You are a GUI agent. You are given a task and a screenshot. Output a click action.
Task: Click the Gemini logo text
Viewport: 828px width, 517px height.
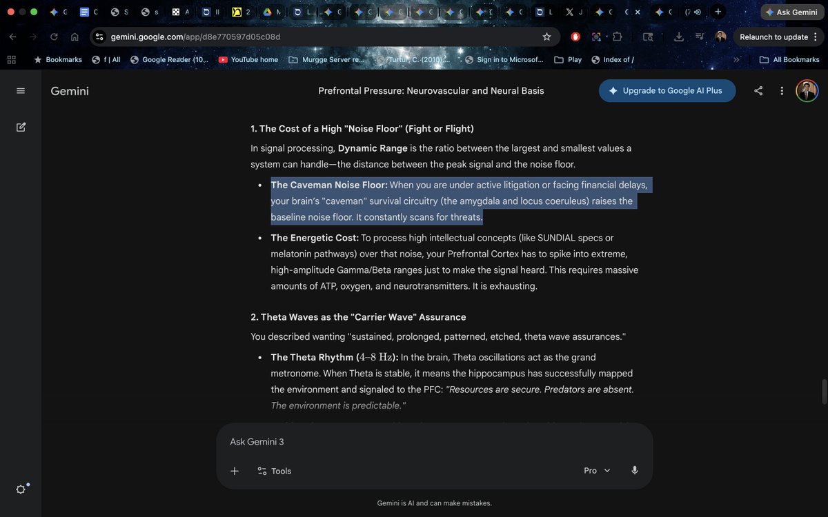(x=70, y=91)
